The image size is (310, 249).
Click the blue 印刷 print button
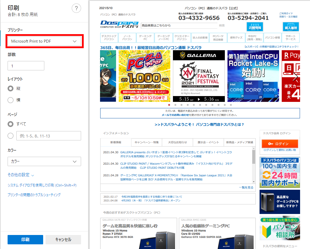(x=25, y=239)
